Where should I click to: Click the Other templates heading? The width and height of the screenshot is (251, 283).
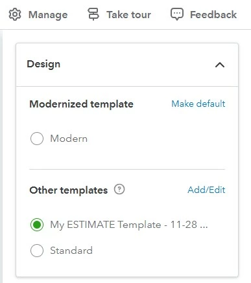(68, 190)
